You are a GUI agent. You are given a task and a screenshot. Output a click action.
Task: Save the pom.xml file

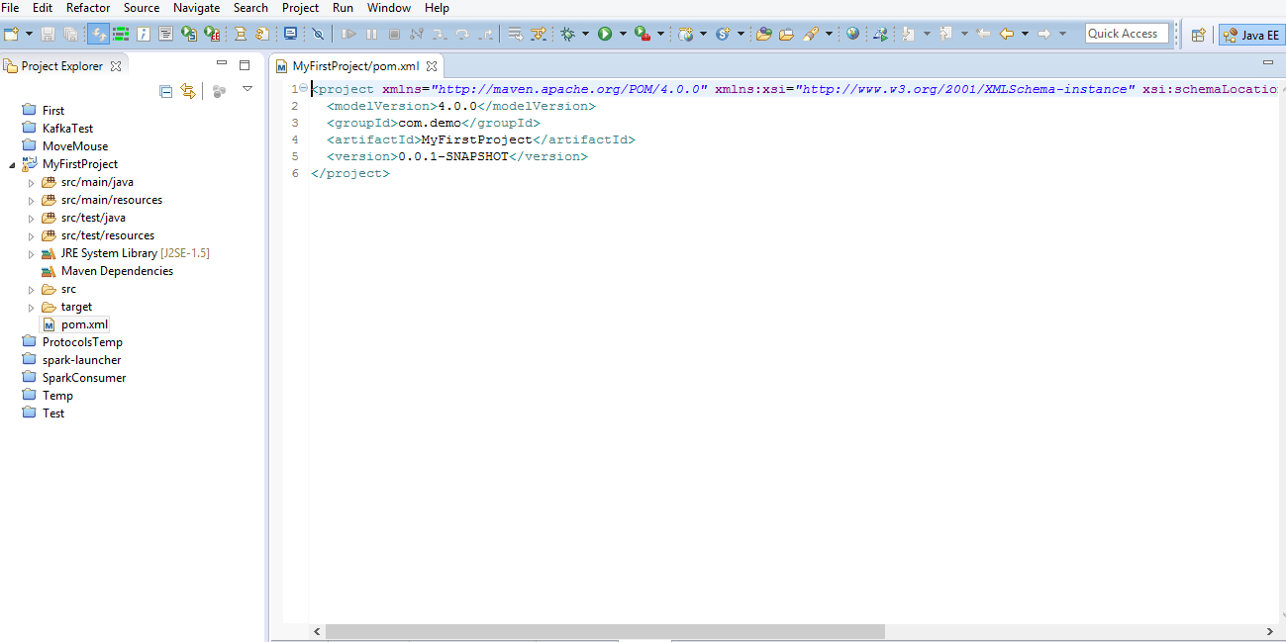coord(48,33)
